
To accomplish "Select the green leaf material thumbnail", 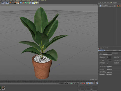I will 1,88.
